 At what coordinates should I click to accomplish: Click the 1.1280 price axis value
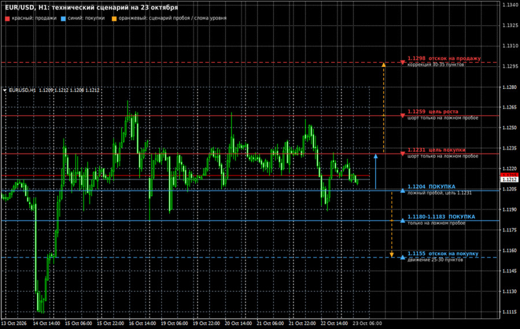510,87
